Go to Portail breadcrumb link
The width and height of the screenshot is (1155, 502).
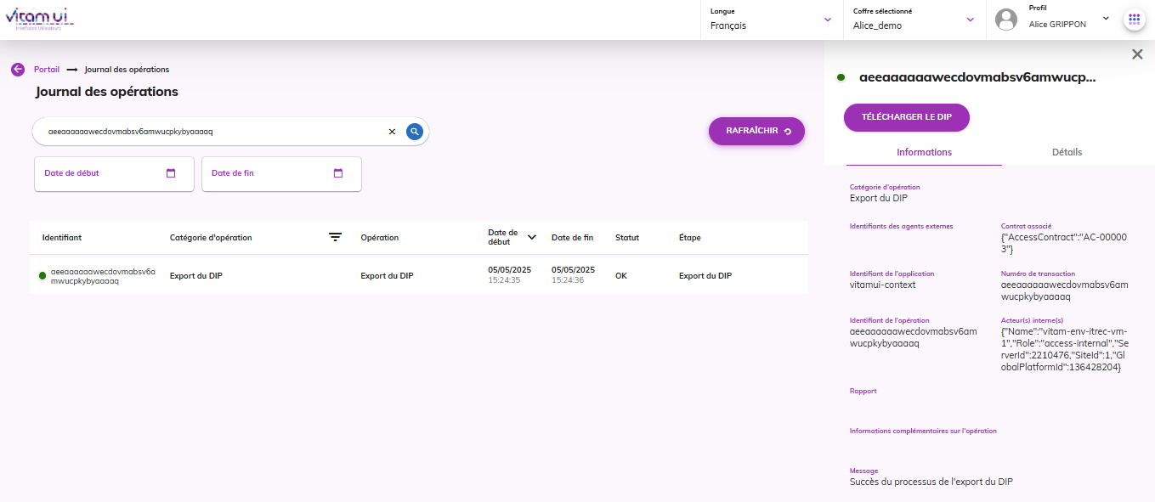click(47, 70)
